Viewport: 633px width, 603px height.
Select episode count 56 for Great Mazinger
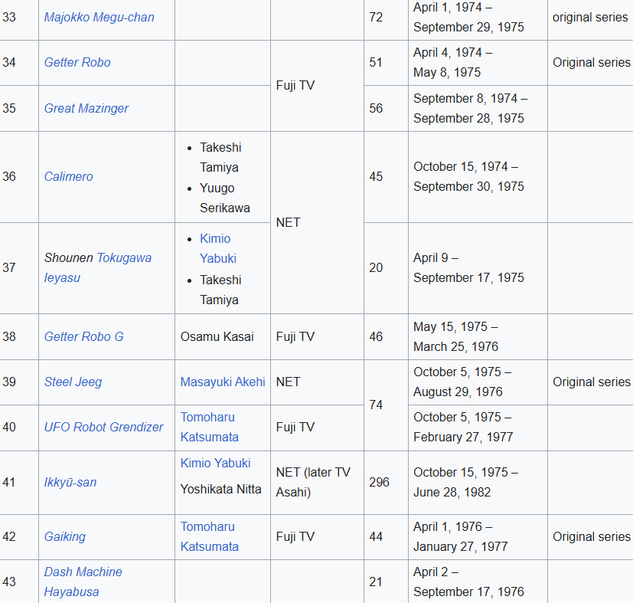click(x=376, y=108)
